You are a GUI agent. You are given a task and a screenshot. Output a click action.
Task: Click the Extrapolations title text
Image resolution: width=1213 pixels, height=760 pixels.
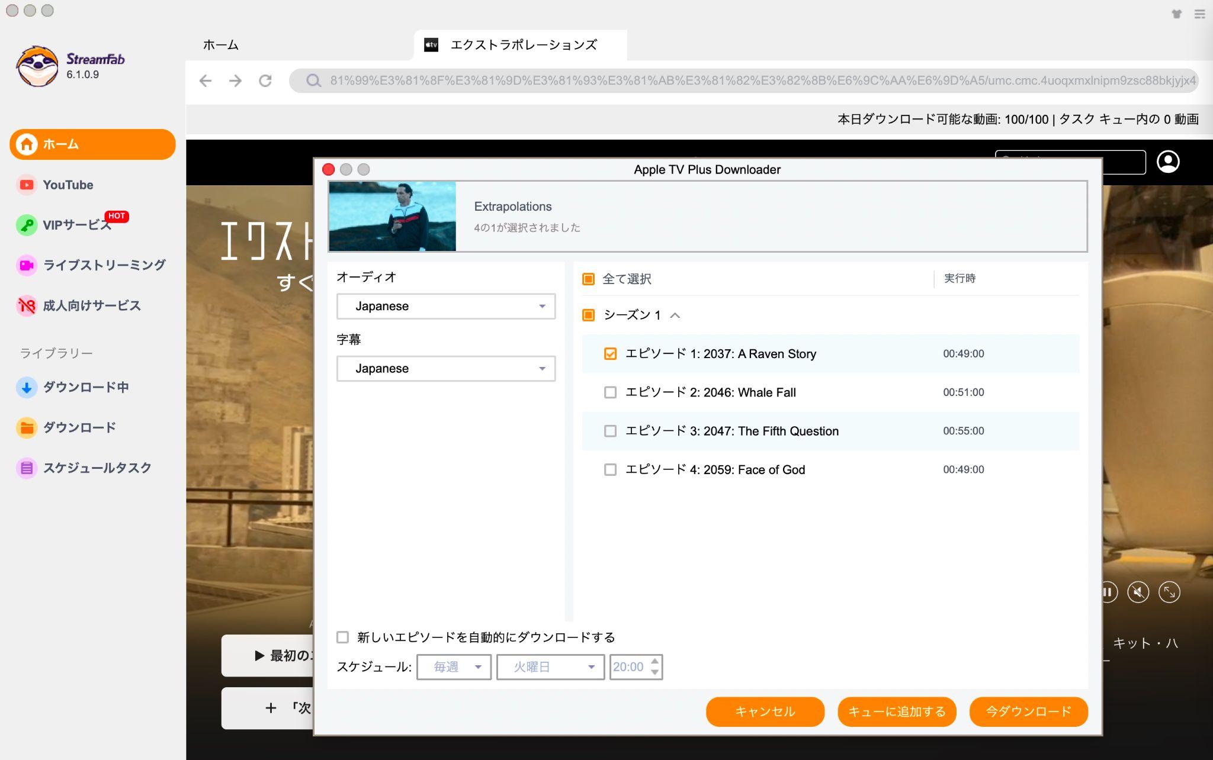coord(513,207)
